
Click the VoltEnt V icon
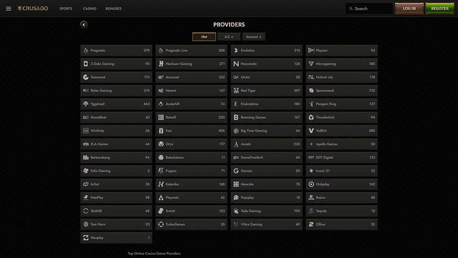311,130
